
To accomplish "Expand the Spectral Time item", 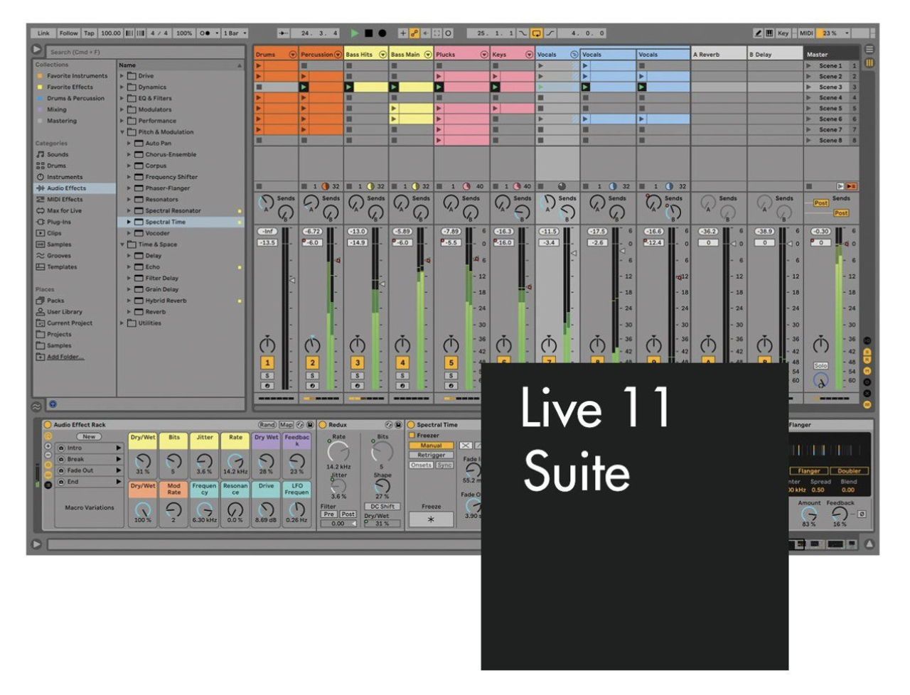I will pos(129,222).
